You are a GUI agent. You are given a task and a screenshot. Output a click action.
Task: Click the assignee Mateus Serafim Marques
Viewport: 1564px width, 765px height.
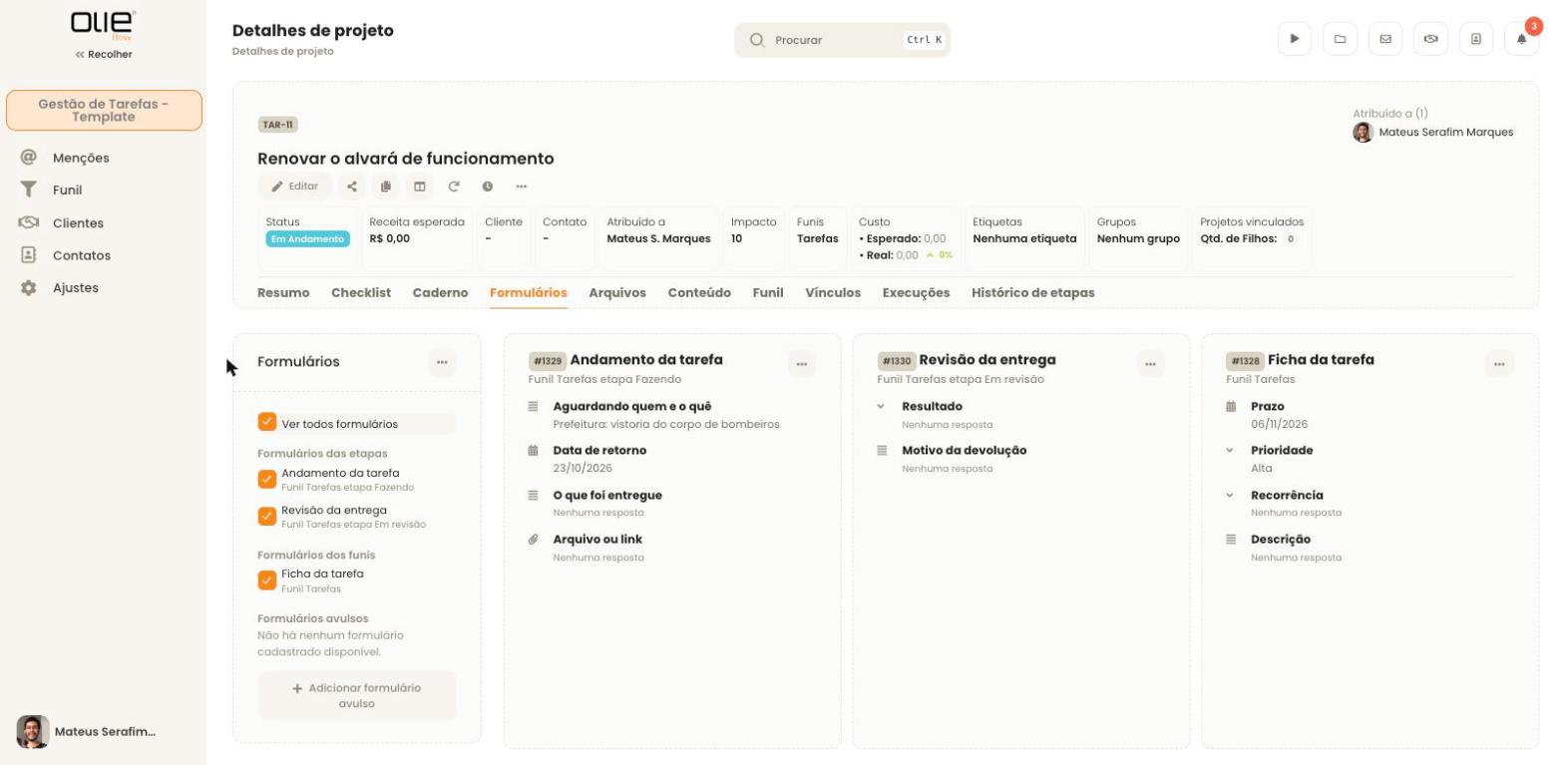[x=1433, y=132]
